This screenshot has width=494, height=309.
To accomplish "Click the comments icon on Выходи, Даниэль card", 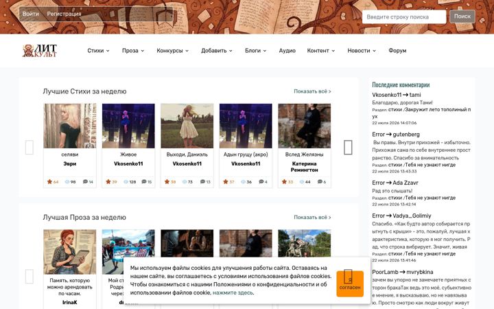I will coord(202,181).
